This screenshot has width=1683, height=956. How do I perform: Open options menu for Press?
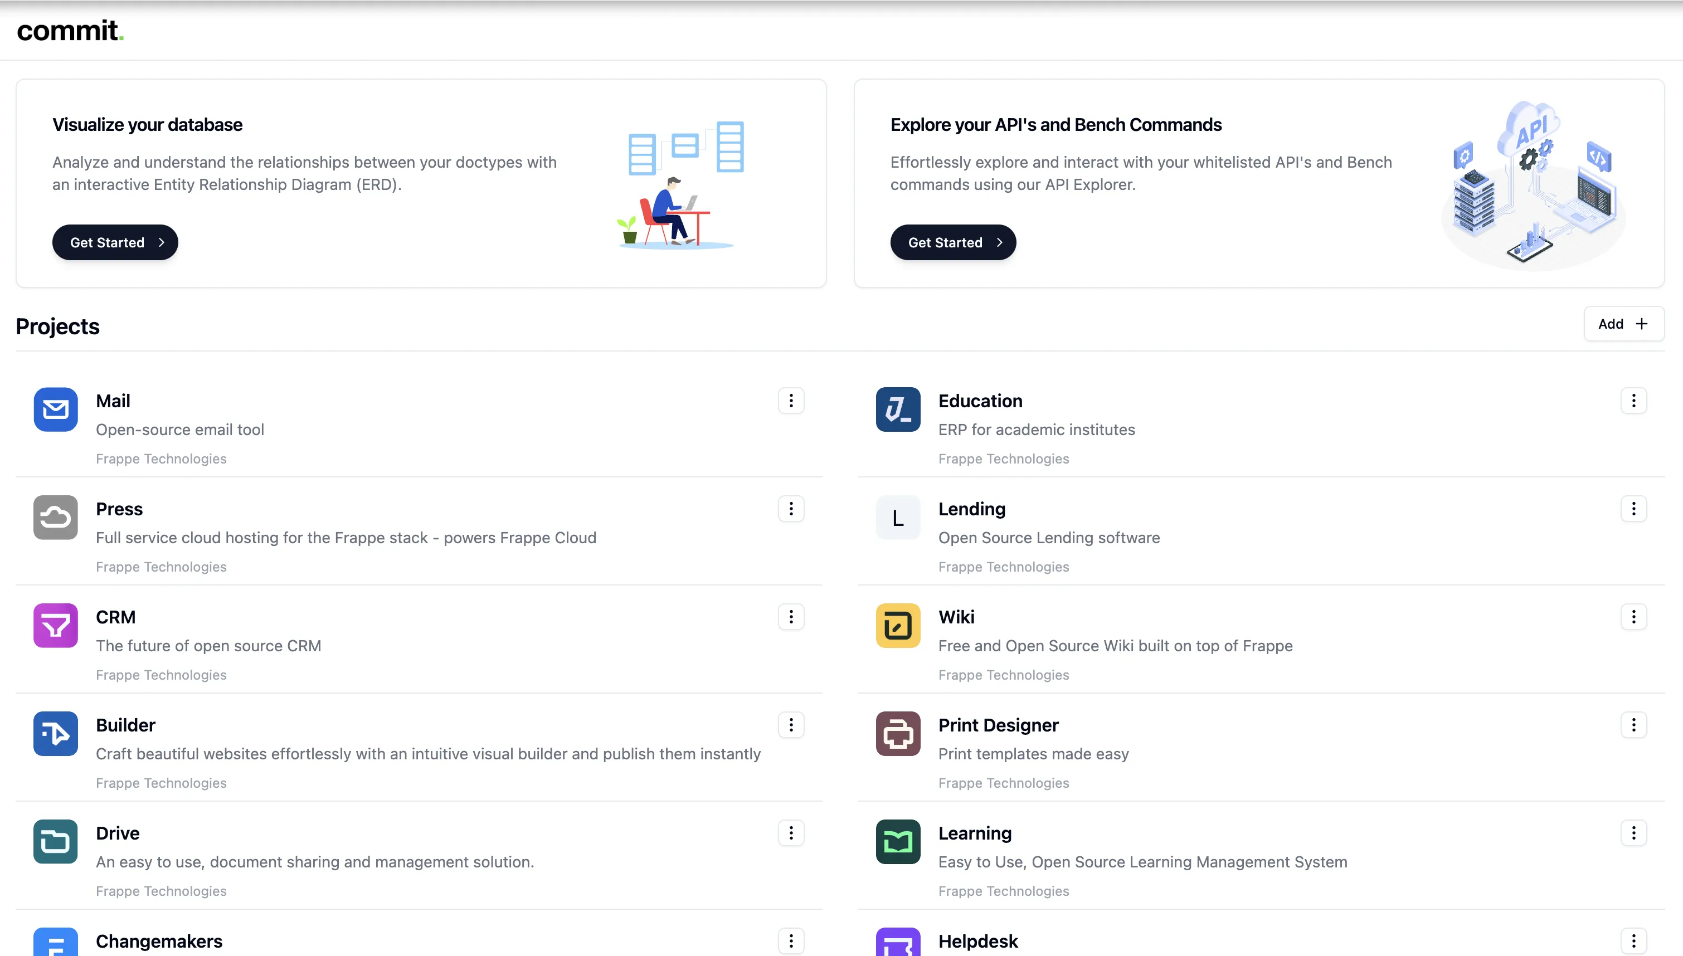click(791, 509)
